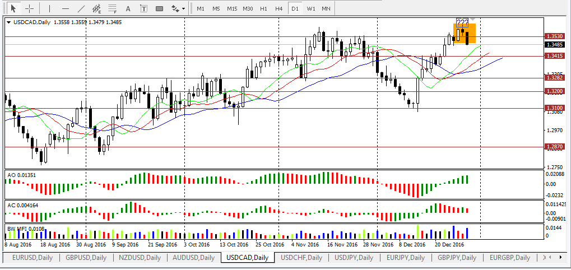571x270 pixels.
Task: Switch chart to M30 timeframe
Action: [248, 8]
